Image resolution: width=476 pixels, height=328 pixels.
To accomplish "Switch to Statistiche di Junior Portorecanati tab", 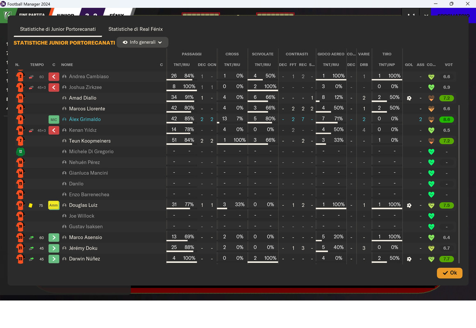I will 58,29.
